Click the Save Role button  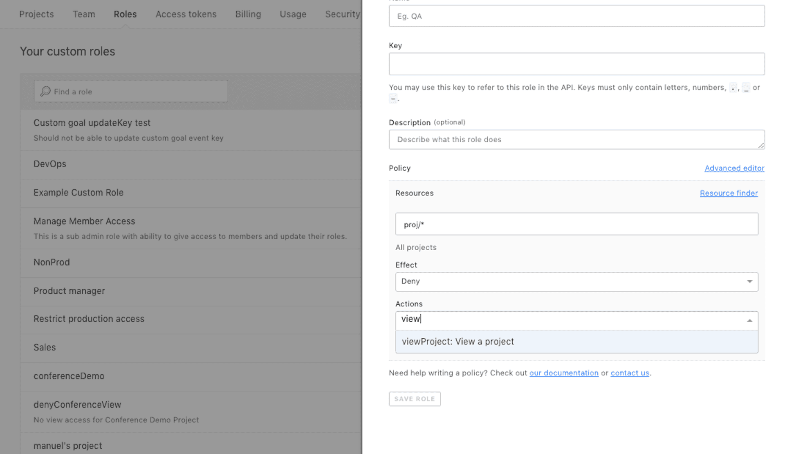tap(414, 399)
